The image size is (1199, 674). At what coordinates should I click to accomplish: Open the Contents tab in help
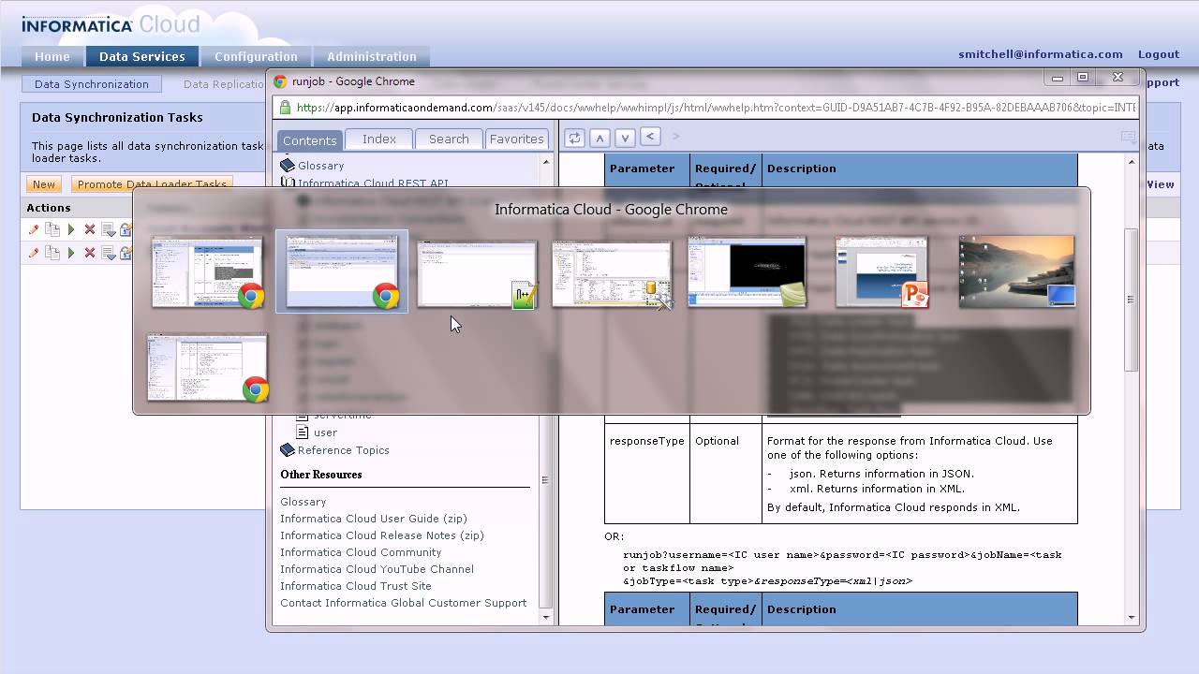click(310, 140)
